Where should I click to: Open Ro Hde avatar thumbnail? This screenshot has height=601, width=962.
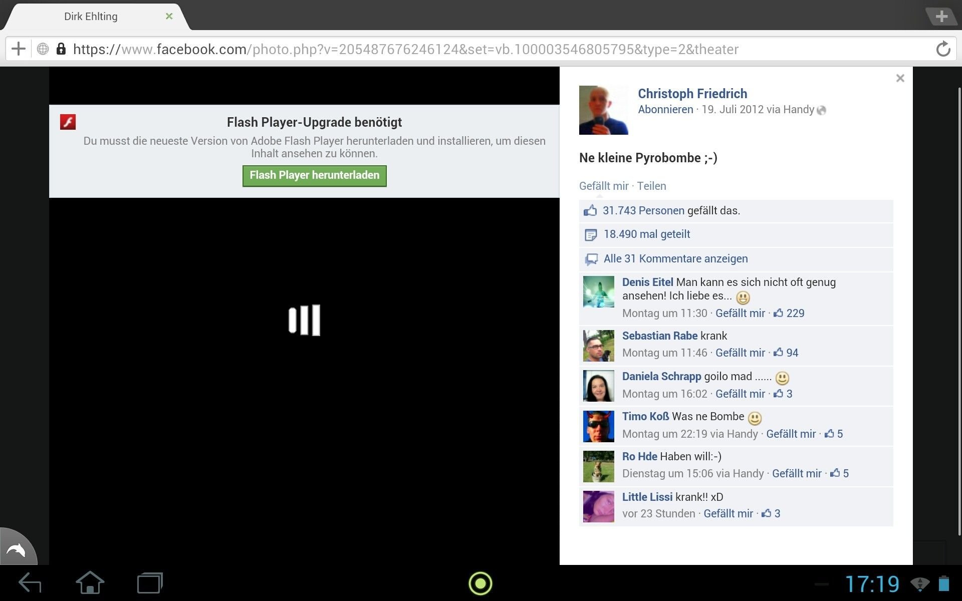[x=598, y=466]
